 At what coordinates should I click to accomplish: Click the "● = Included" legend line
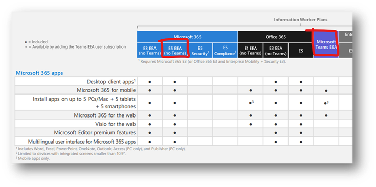click(x=36, y=42)
